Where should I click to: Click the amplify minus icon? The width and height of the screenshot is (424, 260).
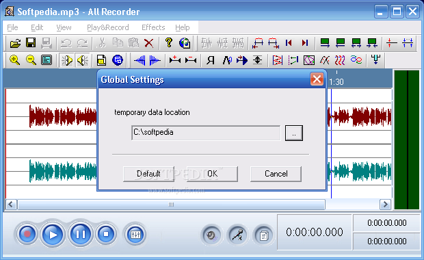(191, 60)
